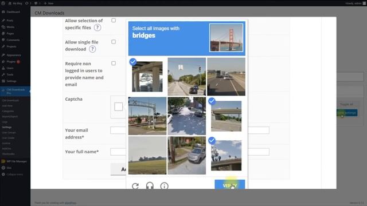Open Projects in the sidebar
Viewport: 367px width, 206px height.
click(11, 46)
